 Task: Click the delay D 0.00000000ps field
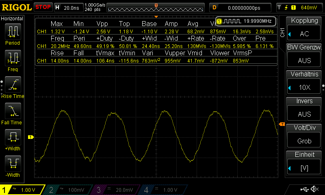(240, 8)
